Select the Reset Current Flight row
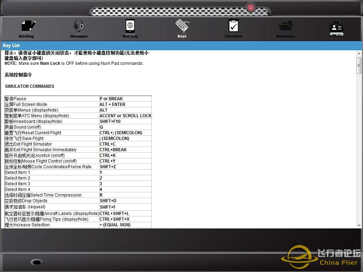 click(x=78, y=133)
